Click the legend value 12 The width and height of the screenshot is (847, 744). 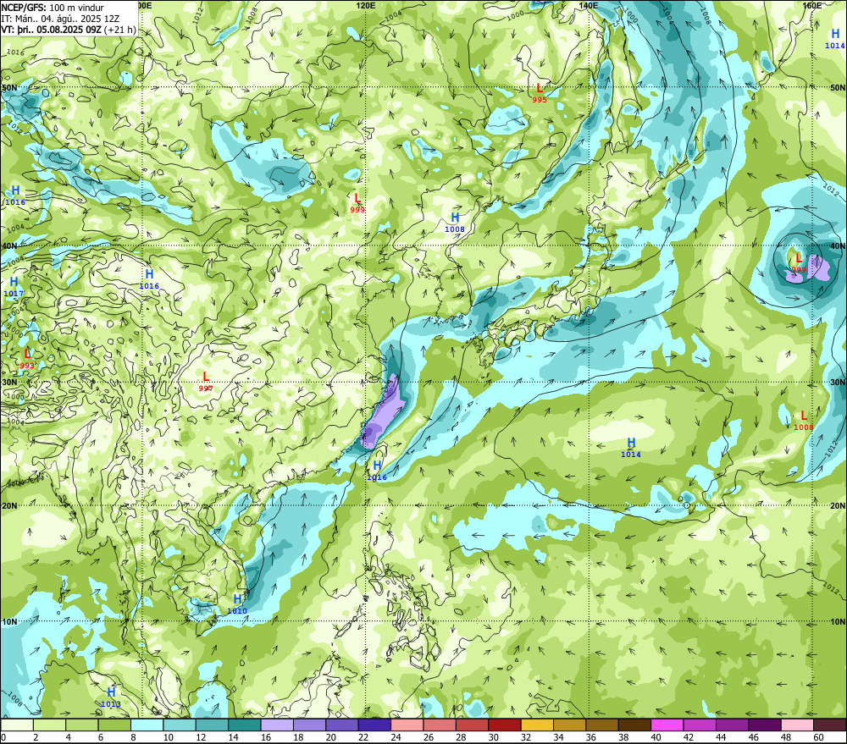pyautogui.click(x=201, y=737)
